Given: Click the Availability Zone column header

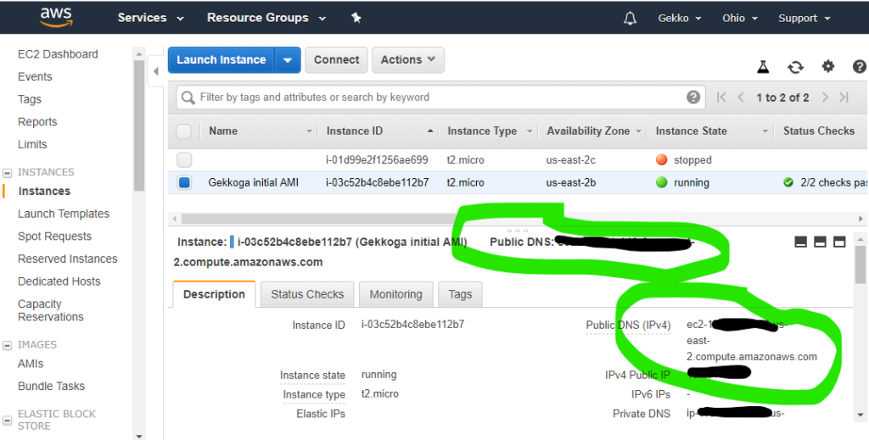Looking at the screenshot, I should coord(588,131).
